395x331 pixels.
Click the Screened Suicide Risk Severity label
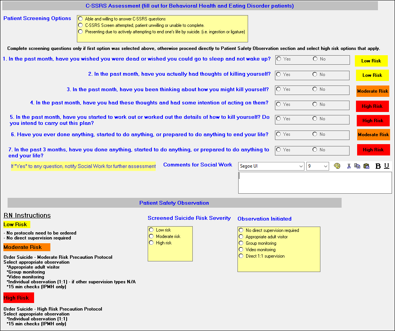click(x=189, y=218)
